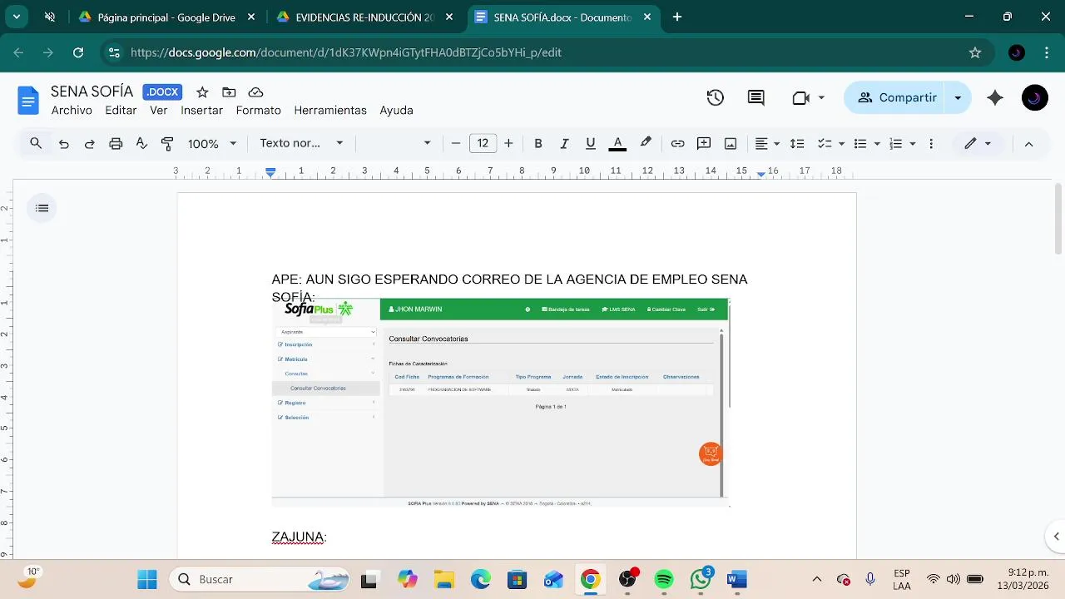Star the SENA SOFÍA document
1065x599 pixels.
click(x=202, y=92)
